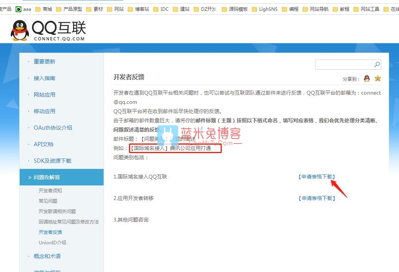This screenshot has height=272, width=399.
Task: Click the example 【国际域名接入】腾讯公司应用打通
Action: click(171, 148)
